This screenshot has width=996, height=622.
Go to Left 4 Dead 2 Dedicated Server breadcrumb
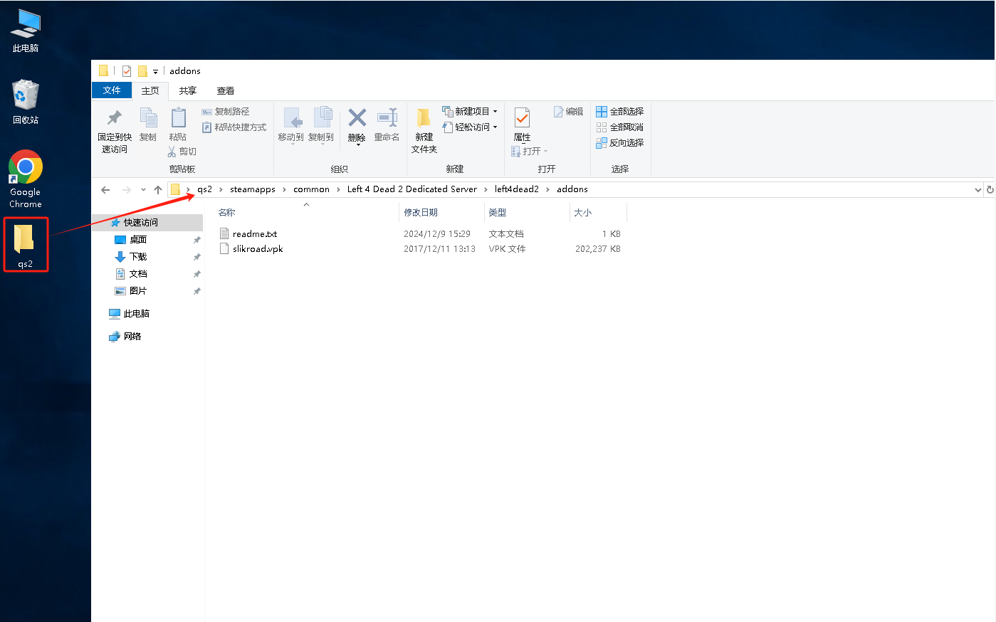412,189
